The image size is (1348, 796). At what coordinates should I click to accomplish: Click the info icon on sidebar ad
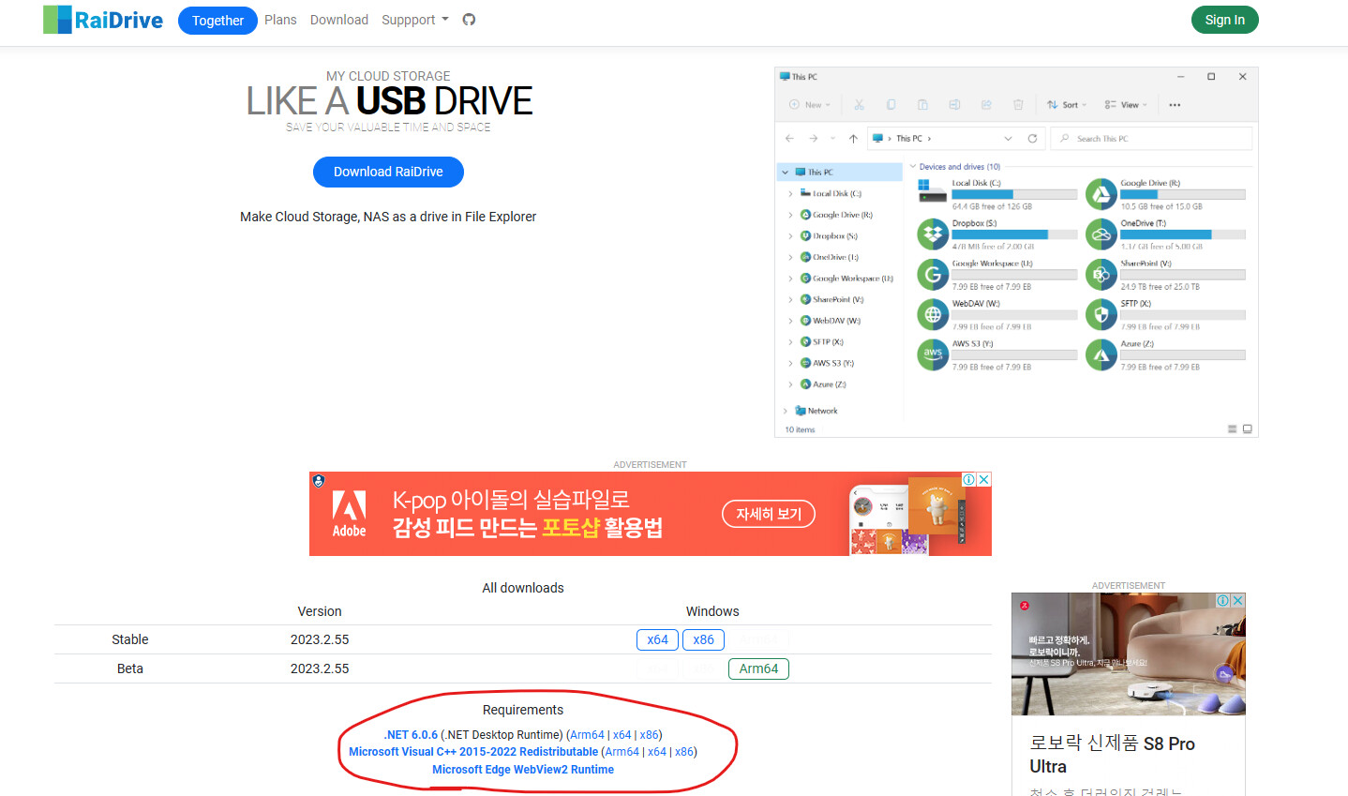(1223, 600)
